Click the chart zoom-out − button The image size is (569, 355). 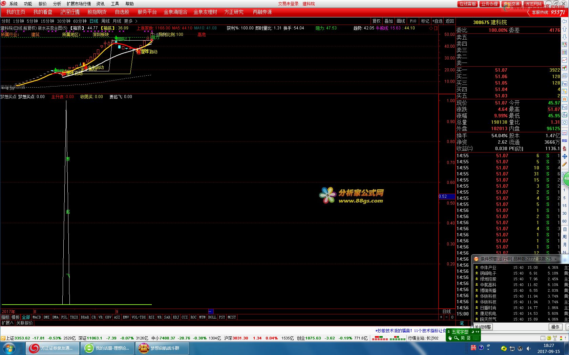coord(446,317)
